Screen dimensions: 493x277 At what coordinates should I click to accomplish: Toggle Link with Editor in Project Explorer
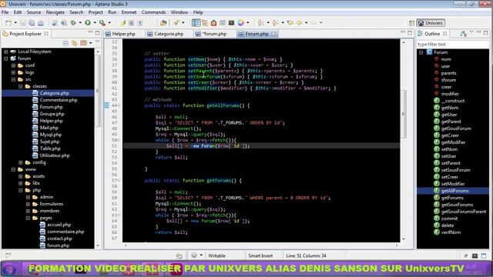point(75,43)
